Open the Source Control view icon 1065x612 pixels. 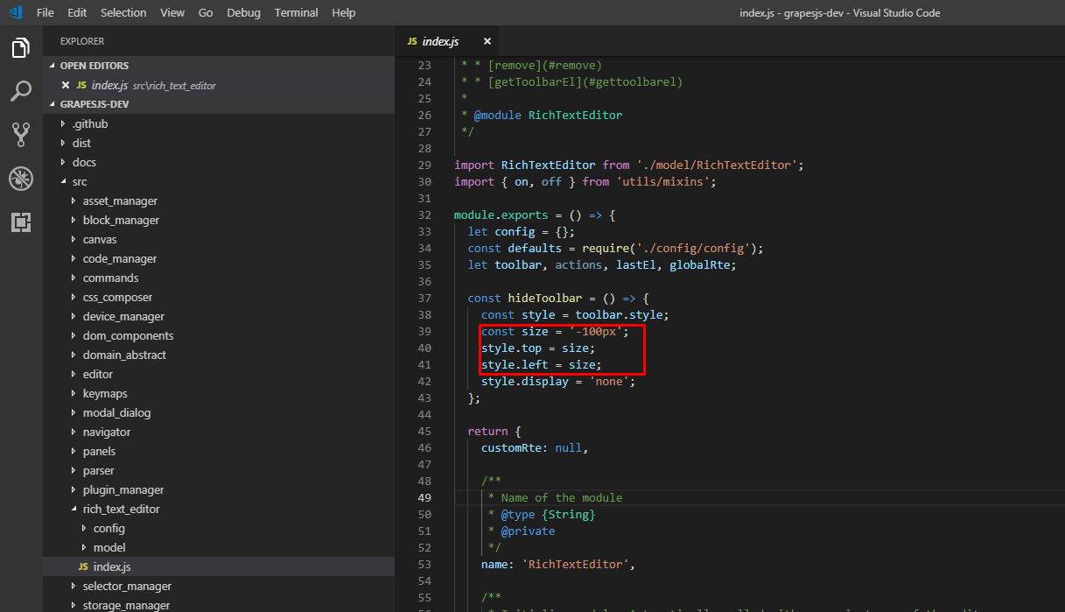point(20,134)
